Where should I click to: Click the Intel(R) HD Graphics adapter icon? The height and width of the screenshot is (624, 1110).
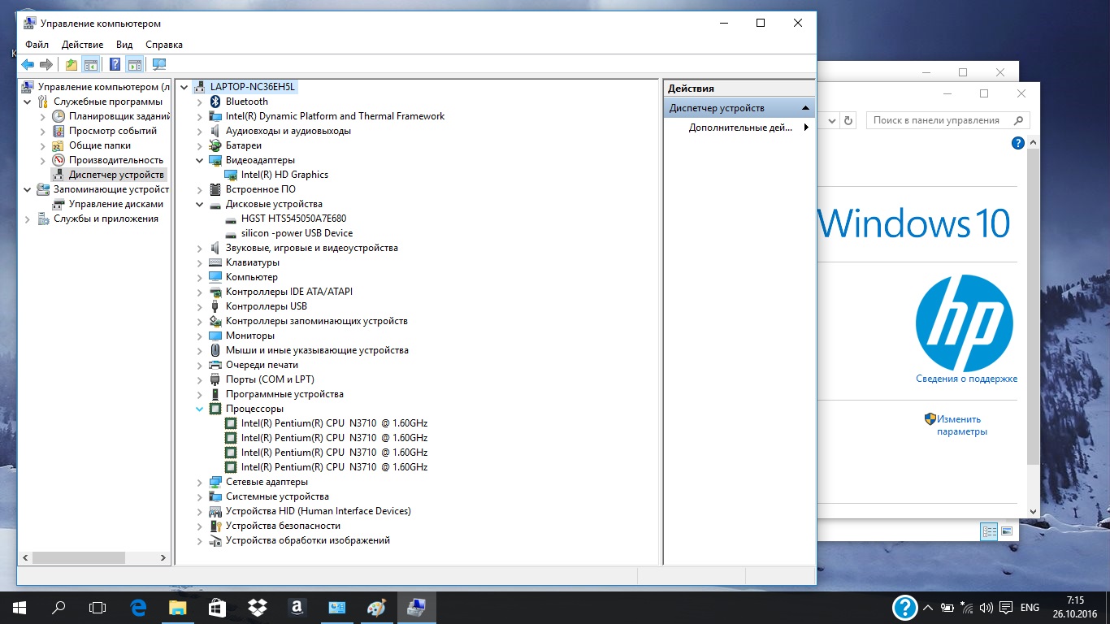pos(231,175)
